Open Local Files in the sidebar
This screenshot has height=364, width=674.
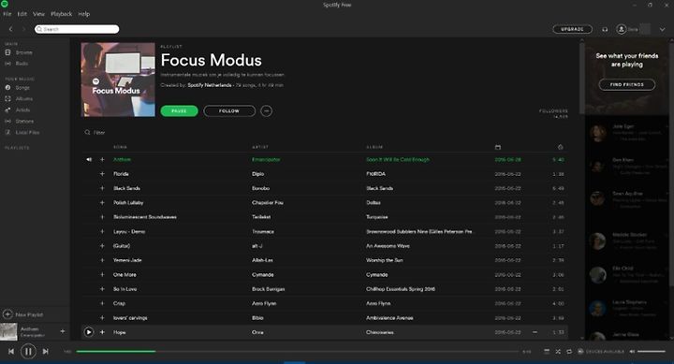point(27,132)
